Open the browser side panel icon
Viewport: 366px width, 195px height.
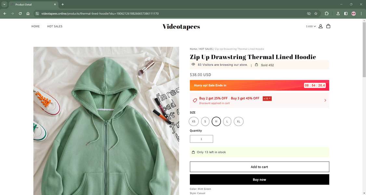tap(346, 14)
